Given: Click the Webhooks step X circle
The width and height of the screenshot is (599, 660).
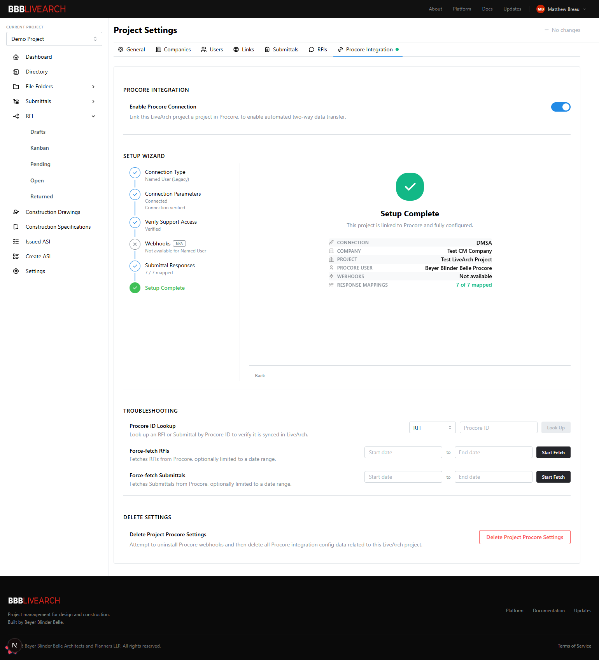Looking at the screenshot, I should 135,244.
